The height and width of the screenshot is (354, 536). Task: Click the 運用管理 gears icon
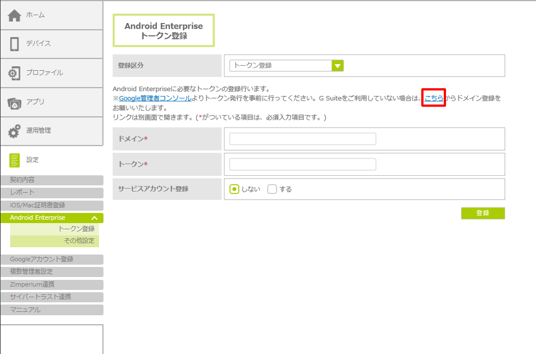[15, 131]
